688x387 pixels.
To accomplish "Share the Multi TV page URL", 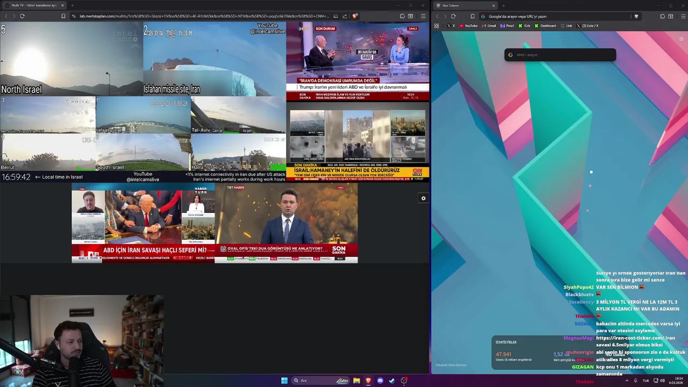I will [345, 16].
